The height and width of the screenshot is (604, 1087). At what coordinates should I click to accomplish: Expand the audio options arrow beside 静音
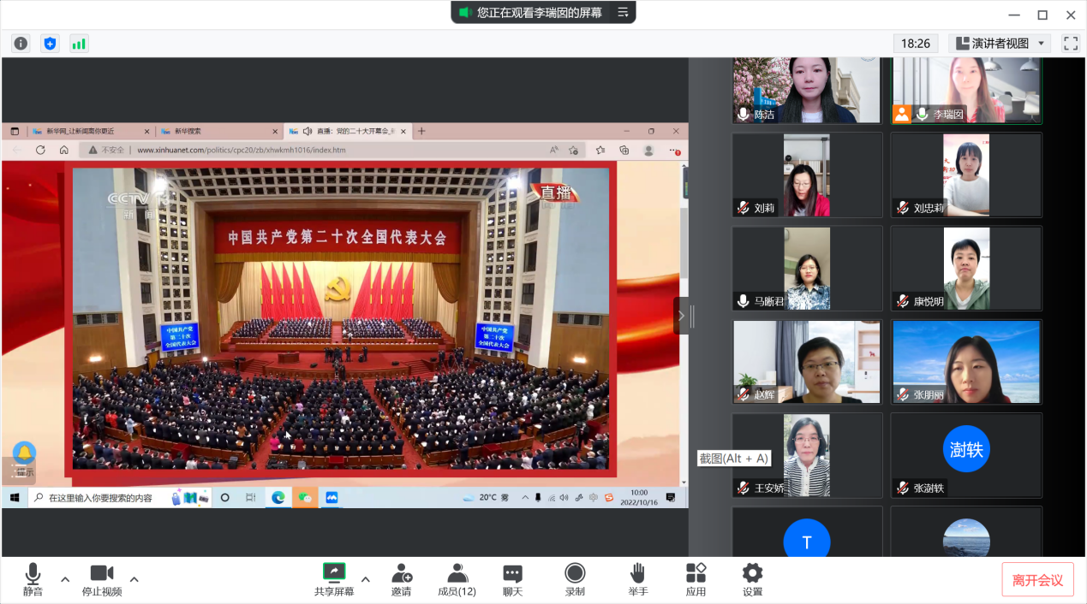(x=65, y=579)
